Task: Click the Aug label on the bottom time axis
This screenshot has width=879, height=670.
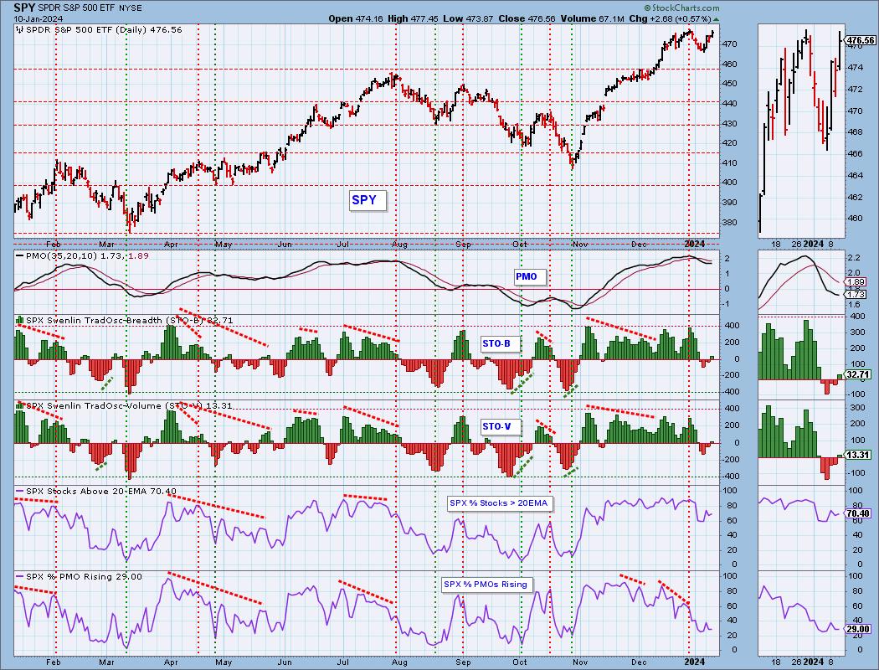Action: tap(399, 662)
